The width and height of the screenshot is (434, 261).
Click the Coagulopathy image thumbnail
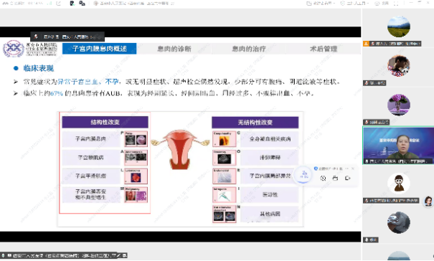tap(225, 139)
